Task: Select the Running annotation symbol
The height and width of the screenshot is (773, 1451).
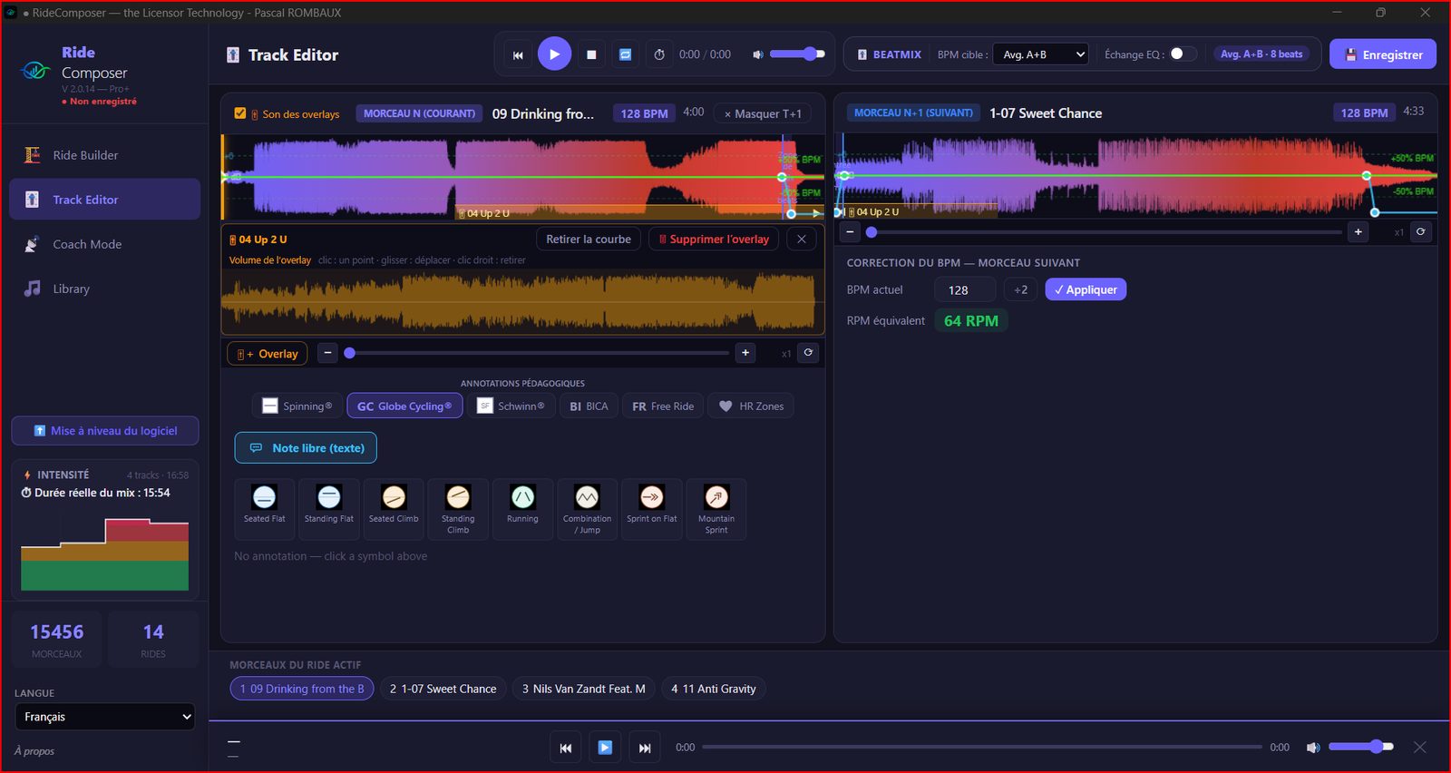Action: 522,509
